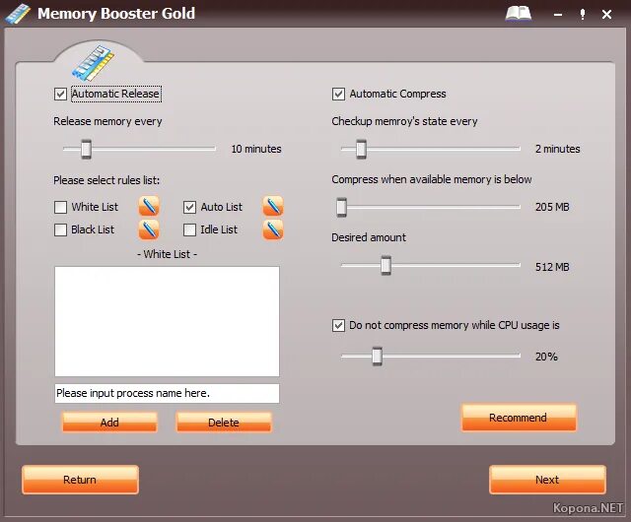Click the 20% value label

coord(546,357)
